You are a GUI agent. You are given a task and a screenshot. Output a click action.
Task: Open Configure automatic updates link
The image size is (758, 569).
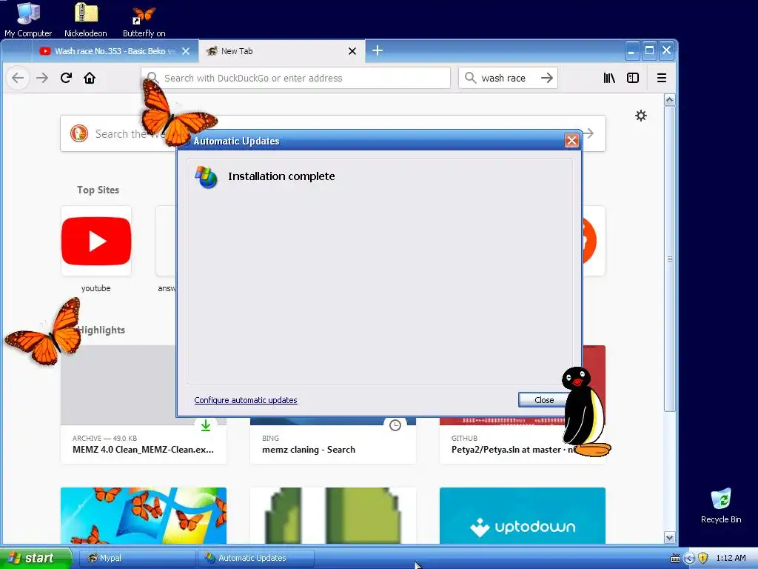pyautogui.click(x=246, y=400)
